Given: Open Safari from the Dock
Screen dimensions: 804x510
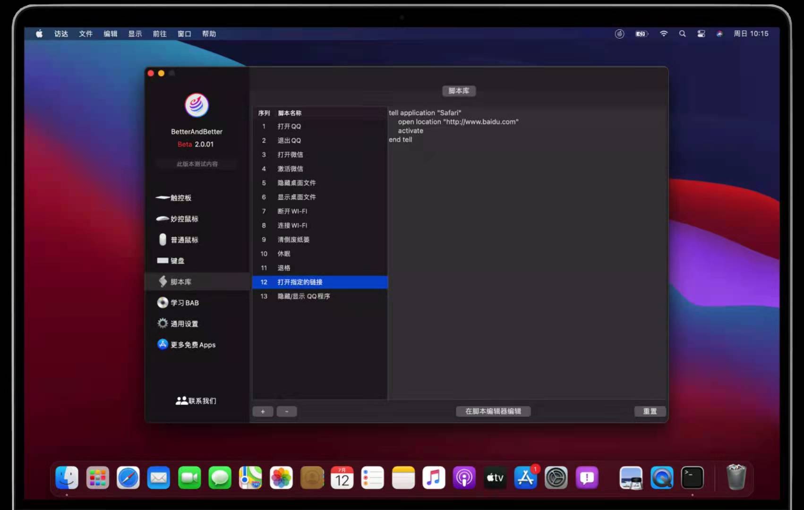Looking at the screenshot, I should point(128,477).
